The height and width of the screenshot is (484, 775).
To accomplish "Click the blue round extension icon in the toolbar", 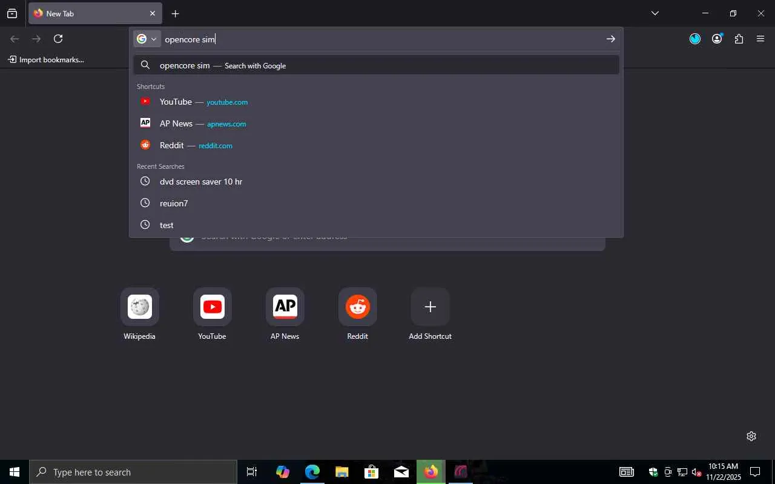I will [695, 39].
